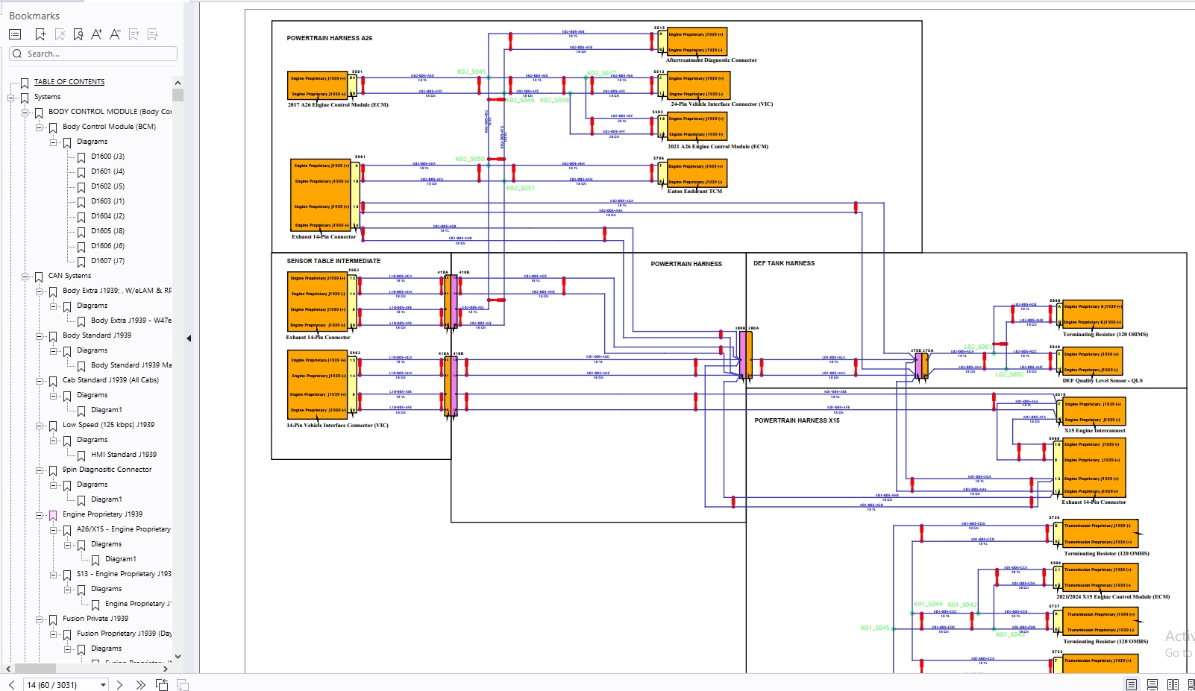The height and width of the screenshot is (691, 1195).
Task: Open the HMI Standard J1939 diagram
Action: pyautogui.click(x=123, y=454)
